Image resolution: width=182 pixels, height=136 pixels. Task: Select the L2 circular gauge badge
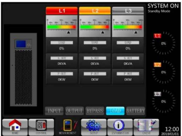coord(157,65)
